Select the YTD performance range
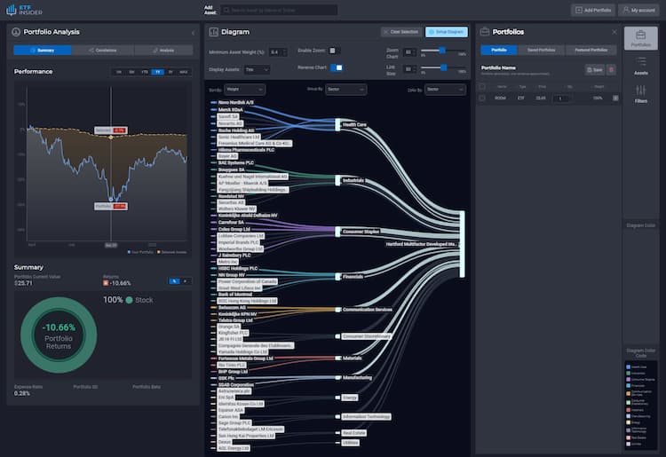The width and height of the screenshot is (666, 457). (x=145, y=72)
